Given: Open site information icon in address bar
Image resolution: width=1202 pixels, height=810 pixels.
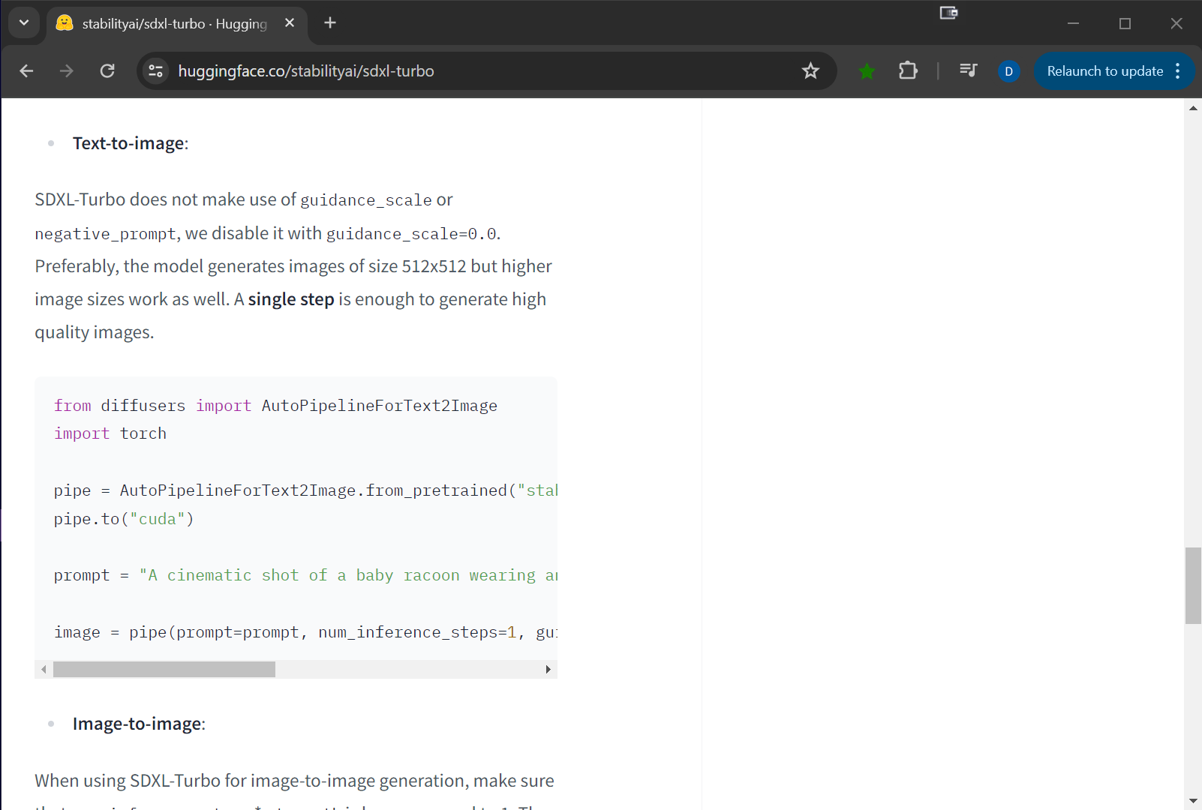Looking at the screenshot, I should point(155,70).
